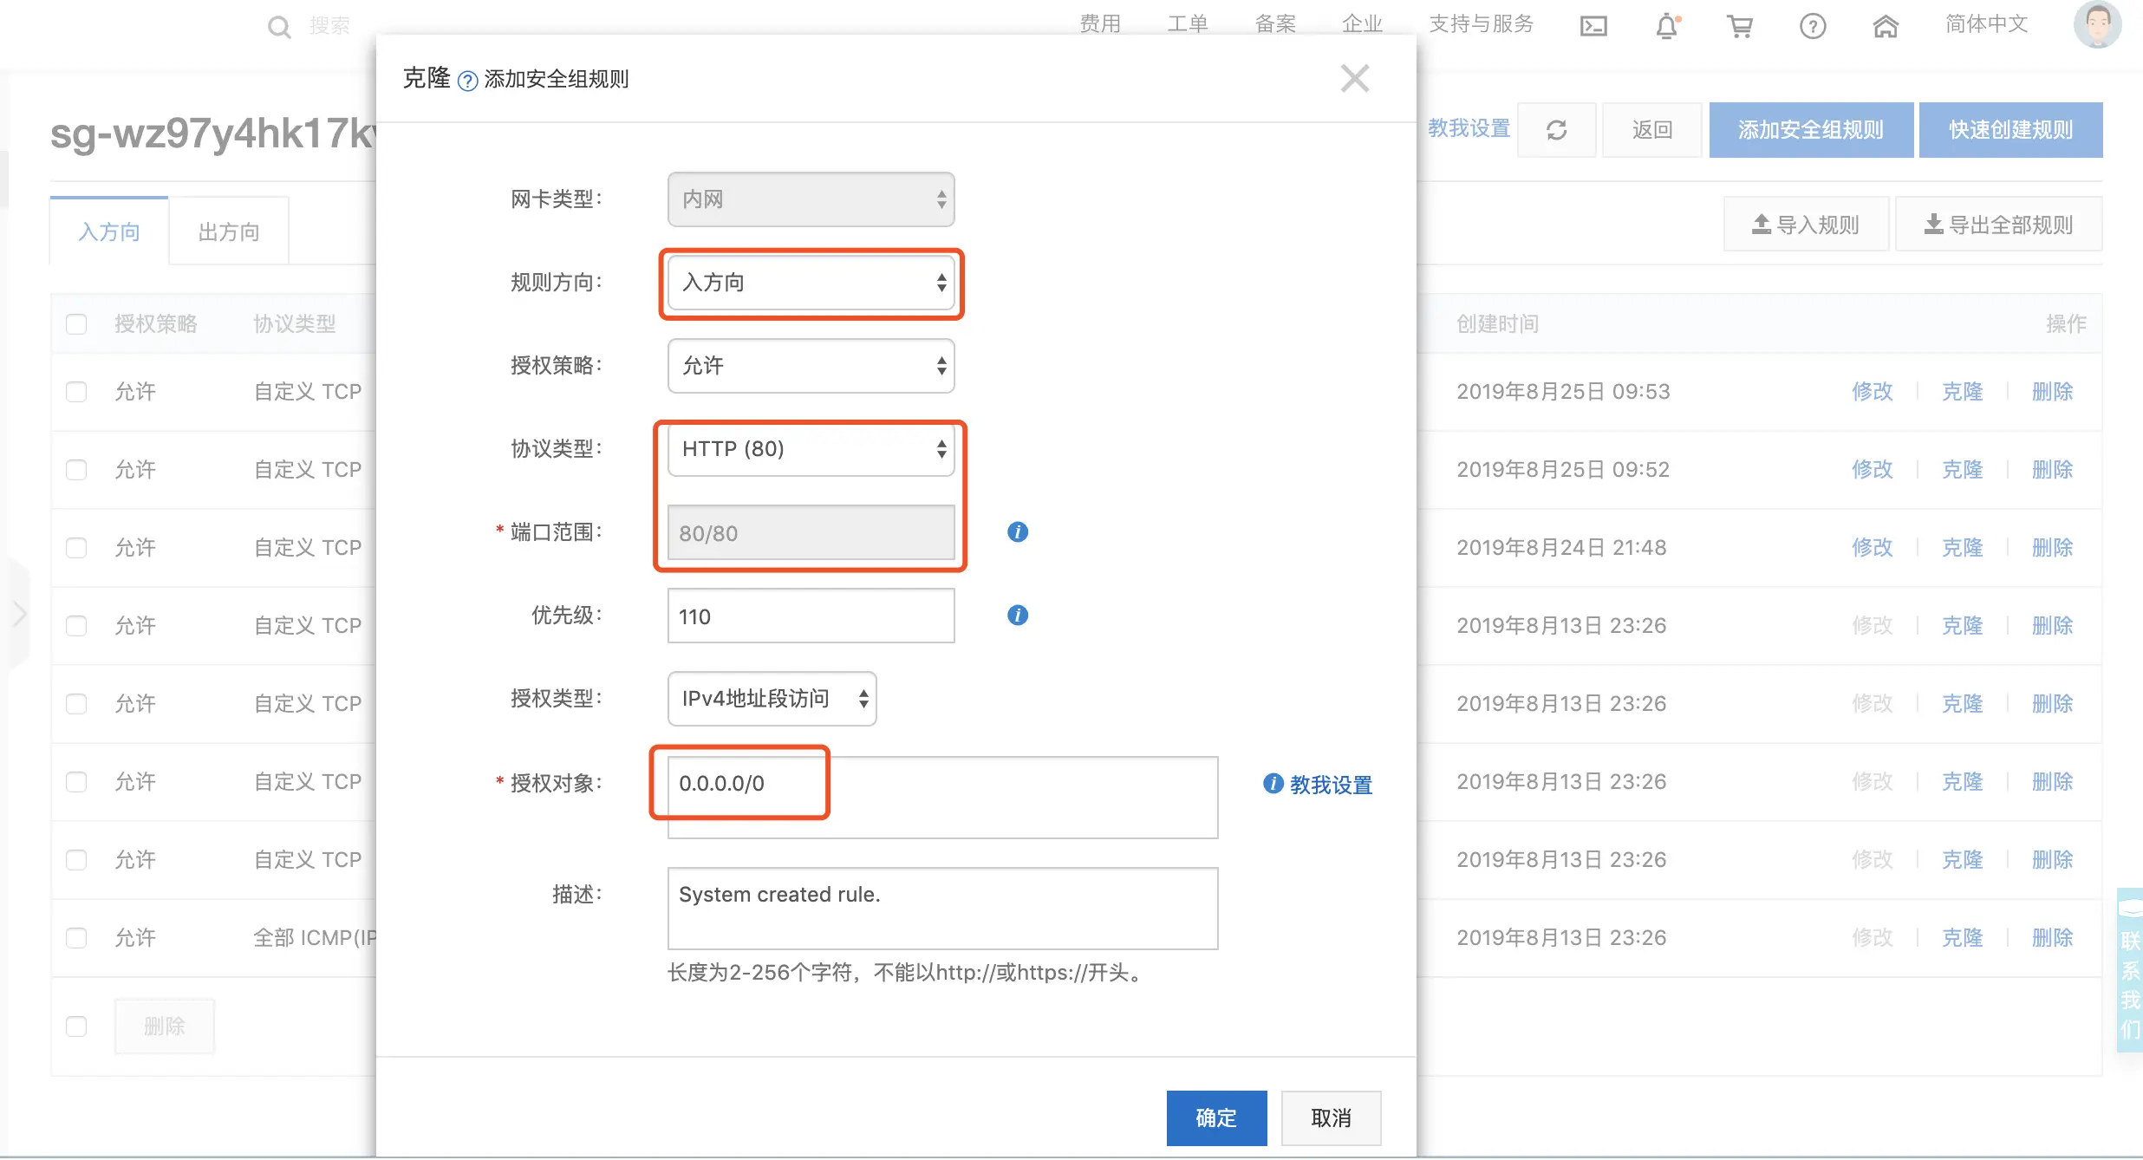The width and height of the screenshot is (2143, 1160).
Task: Click the notification bell icon
Action: click(1666, 26)
